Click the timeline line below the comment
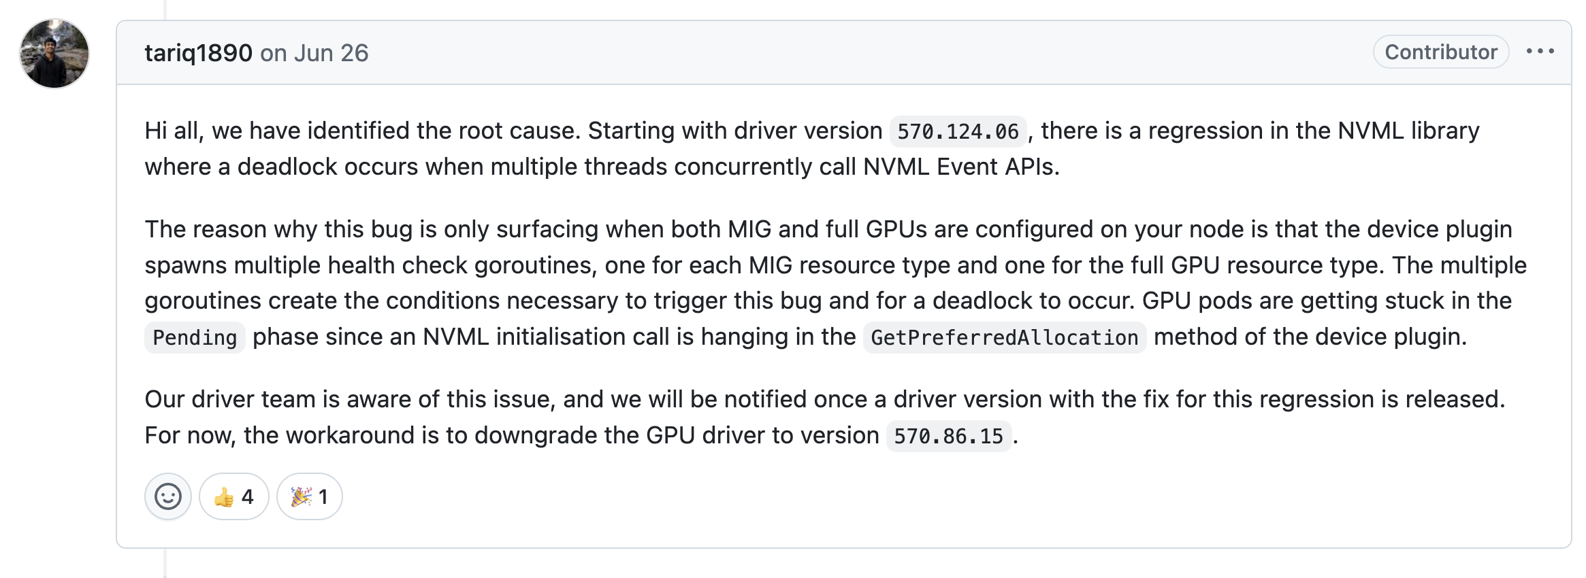 tap(165, 563)
